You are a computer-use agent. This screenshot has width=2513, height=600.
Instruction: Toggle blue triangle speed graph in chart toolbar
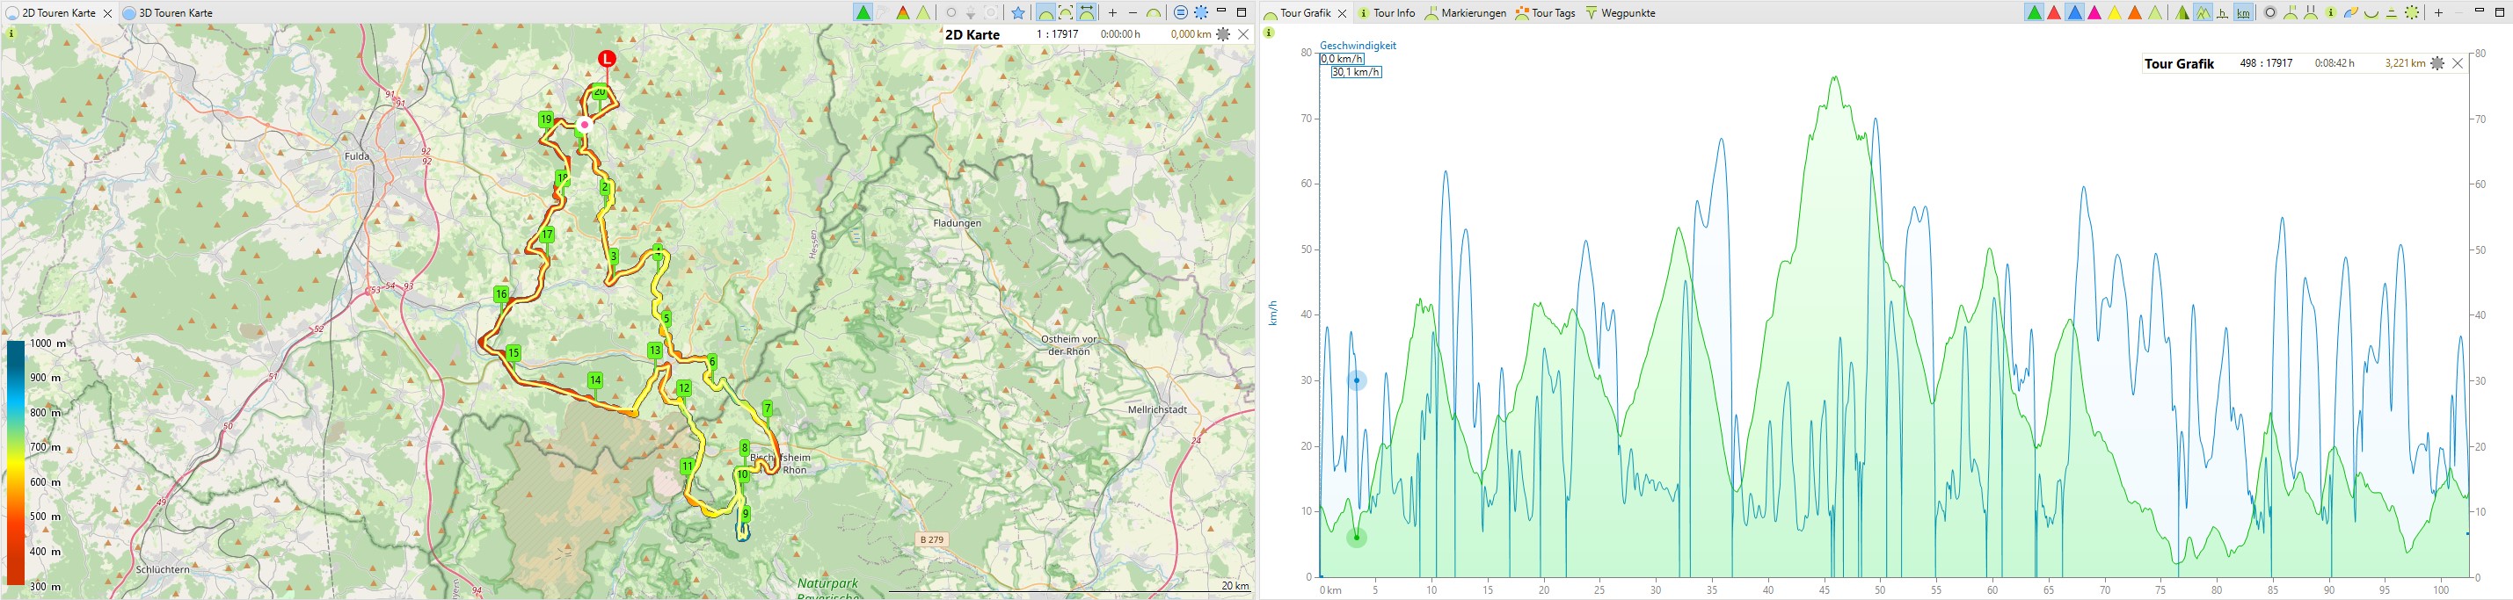pyautogui.click(x=2074, y=12)
